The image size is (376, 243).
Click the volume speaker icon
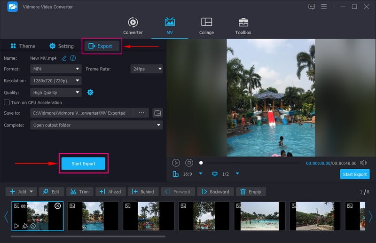coord(363,163)
